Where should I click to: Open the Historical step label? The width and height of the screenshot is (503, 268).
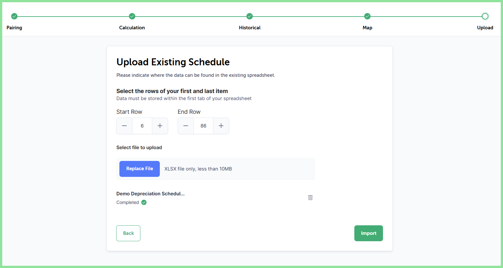coord(250,28)
